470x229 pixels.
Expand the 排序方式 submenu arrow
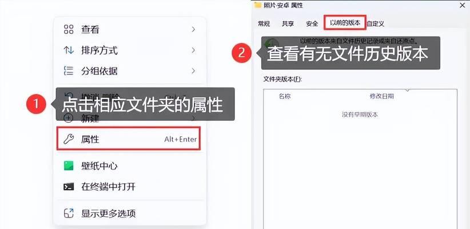coord(193,50)
